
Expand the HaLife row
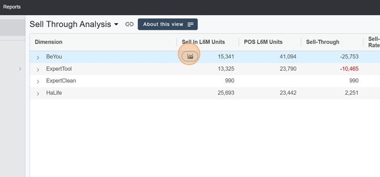pyautogui.click(x=38, y=94)
